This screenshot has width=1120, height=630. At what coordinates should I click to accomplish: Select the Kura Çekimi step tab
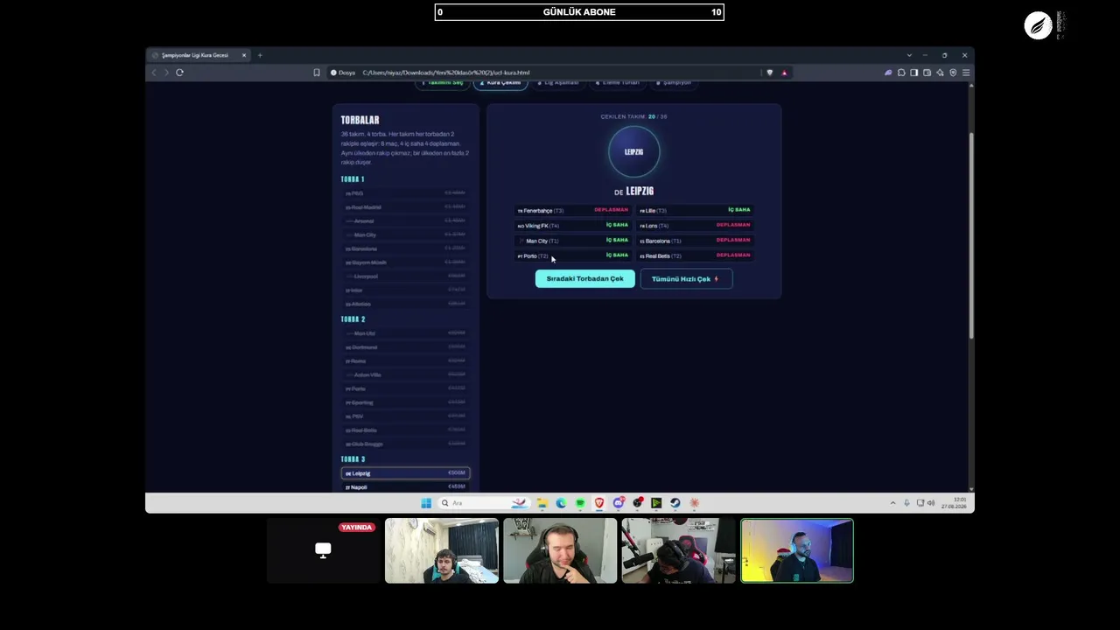(500, 83)
